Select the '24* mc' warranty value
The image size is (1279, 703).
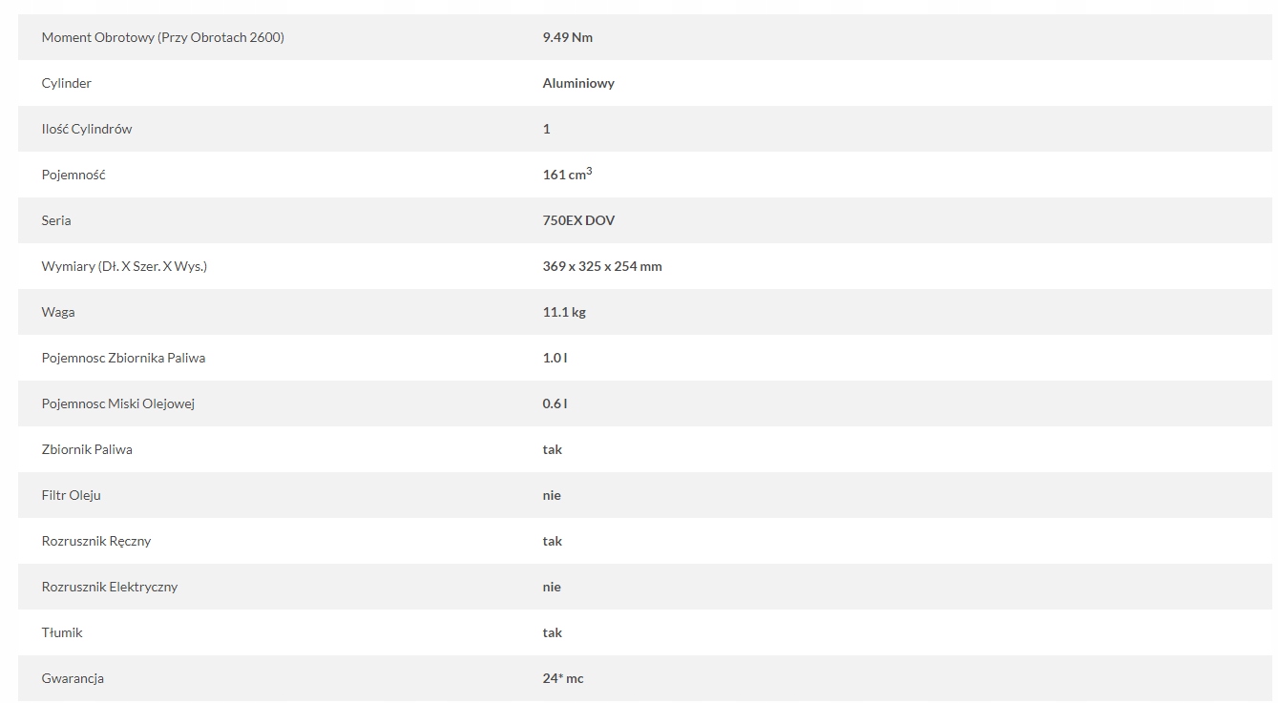562,678
